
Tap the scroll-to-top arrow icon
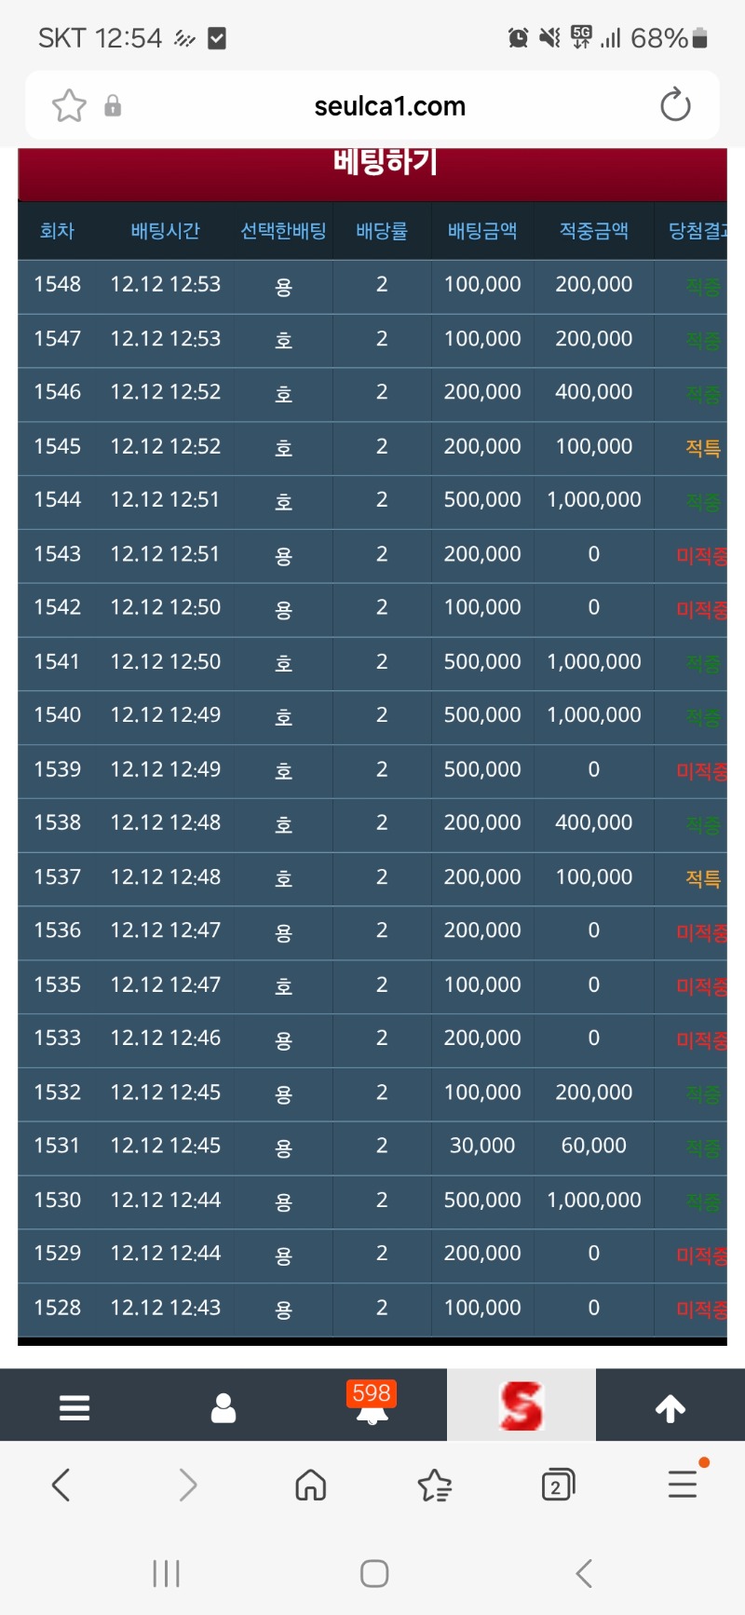click(670, 1408)
